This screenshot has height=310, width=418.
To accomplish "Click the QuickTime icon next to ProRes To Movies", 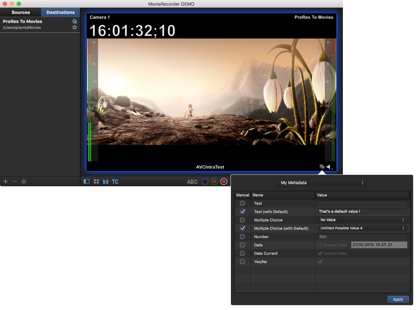I will point(74,21).
